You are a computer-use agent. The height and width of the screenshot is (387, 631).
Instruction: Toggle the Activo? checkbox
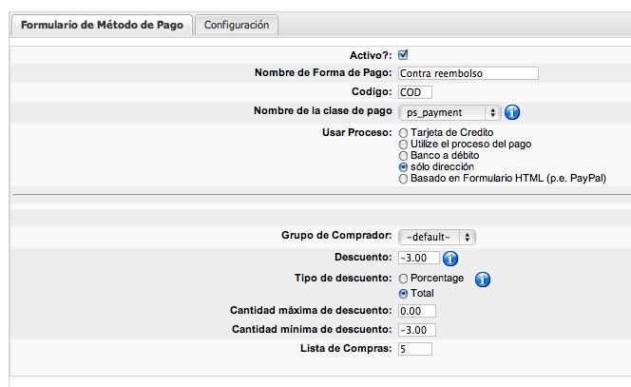403,55
